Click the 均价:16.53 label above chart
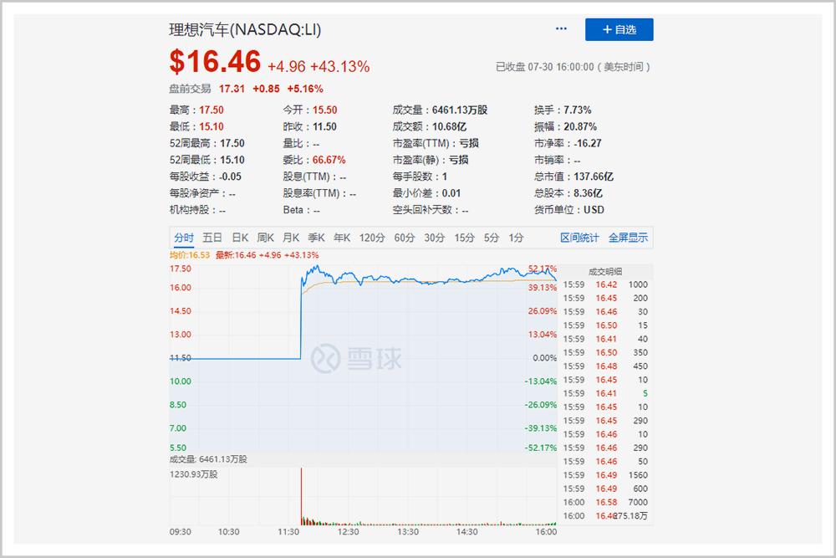Screen dimensions: 836x558 coord(190,255)
